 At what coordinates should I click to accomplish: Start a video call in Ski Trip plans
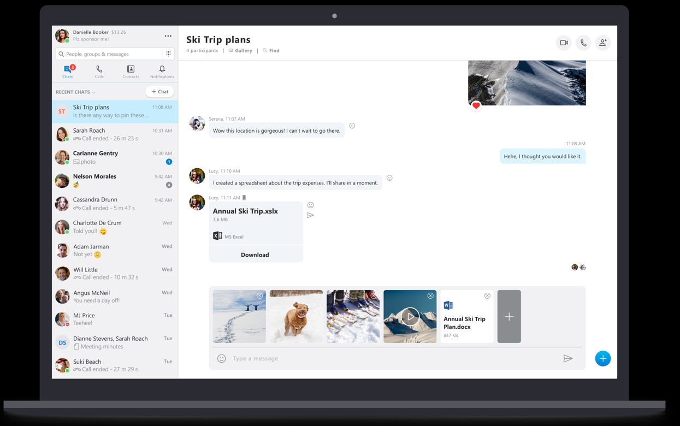pos(564,43)
